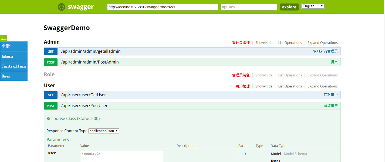This screenshot has width=385, height=162.
Task: Click the swagger logo icon
Action: coord(62,7)
